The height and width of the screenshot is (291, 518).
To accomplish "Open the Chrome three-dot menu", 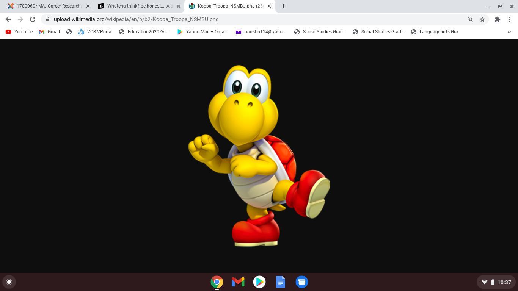I will pyautogui.click(x=510, y=19).
